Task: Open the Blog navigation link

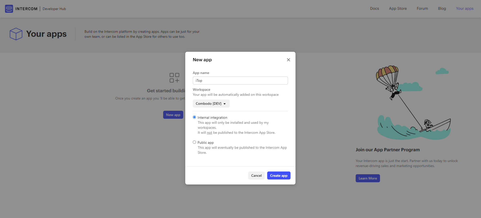Action: click(x=442, y=8)
